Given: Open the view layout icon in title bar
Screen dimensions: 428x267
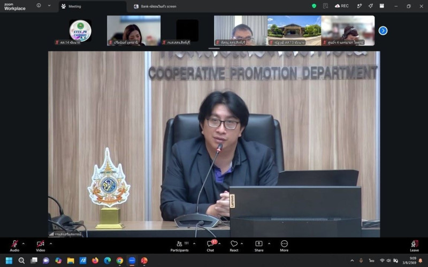Looking at the screenshot, I should point(381,6).
